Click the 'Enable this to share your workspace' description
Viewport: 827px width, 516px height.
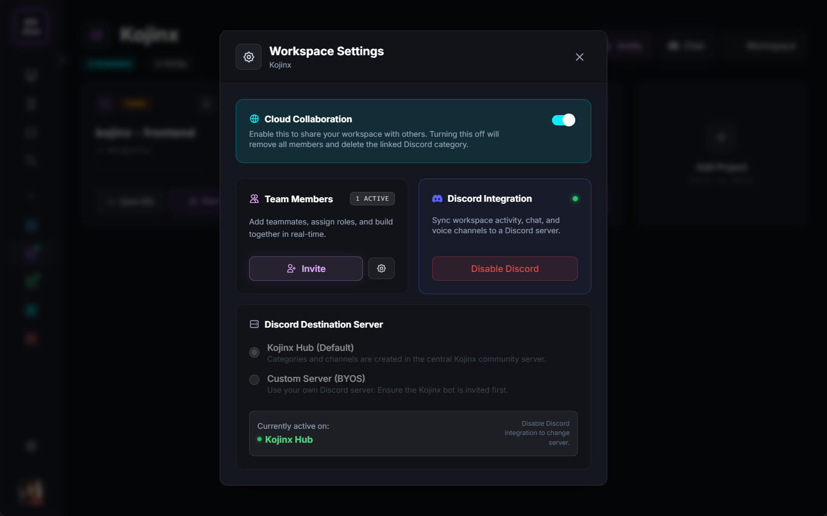pyautogui.click(x=374, y=139)
